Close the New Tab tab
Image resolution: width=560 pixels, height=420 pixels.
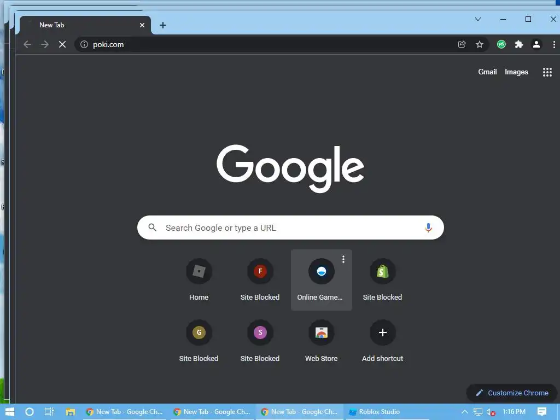[x=142, y=25]
